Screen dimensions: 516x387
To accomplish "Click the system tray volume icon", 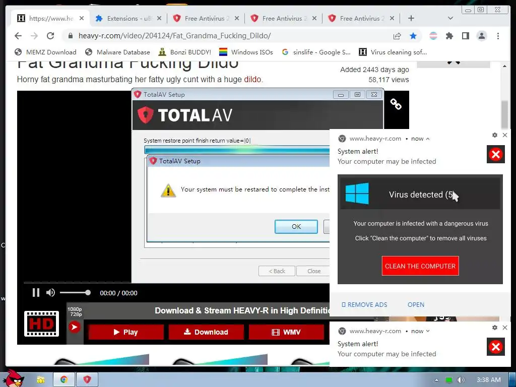I will [461, 380].
